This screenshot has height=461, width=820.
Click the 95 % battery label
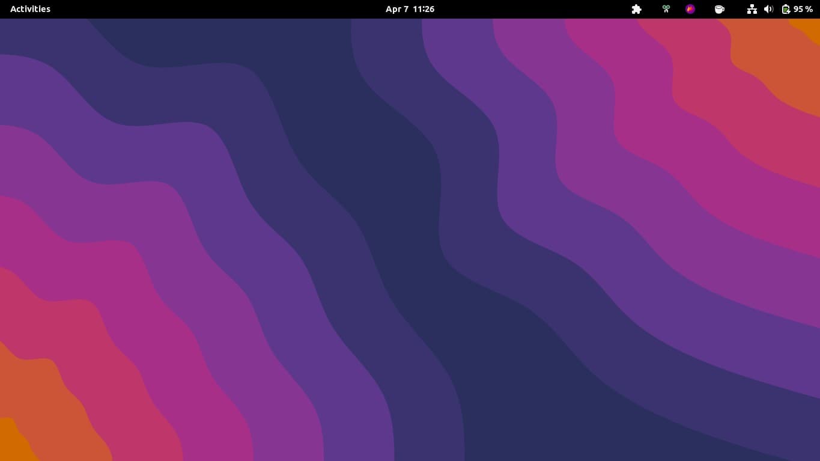(x=803, y=9)
